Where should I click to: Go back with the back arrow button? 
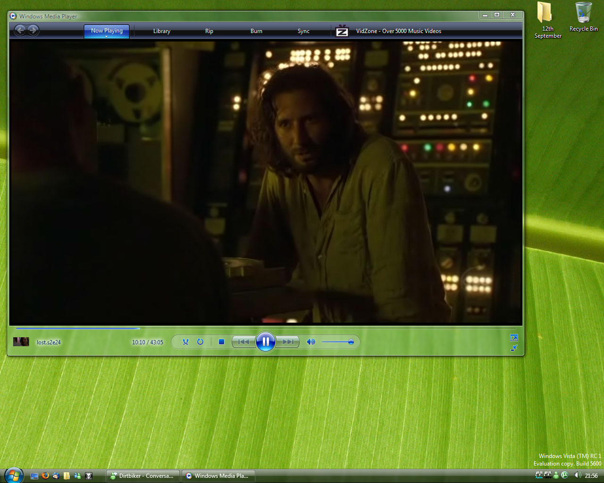[20, 31]
